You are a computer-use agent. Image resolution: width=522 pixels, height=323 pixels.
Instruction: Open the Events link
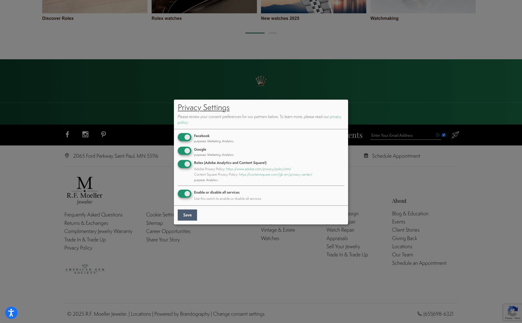[399, 222]
